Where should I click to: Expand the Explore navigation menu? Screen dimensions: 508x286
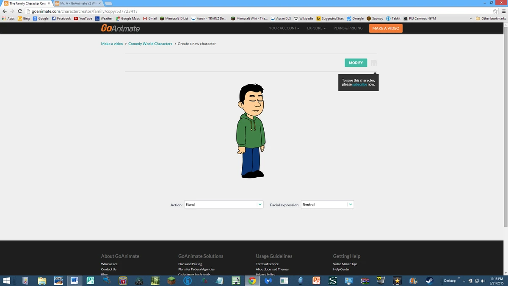(315, 28)
